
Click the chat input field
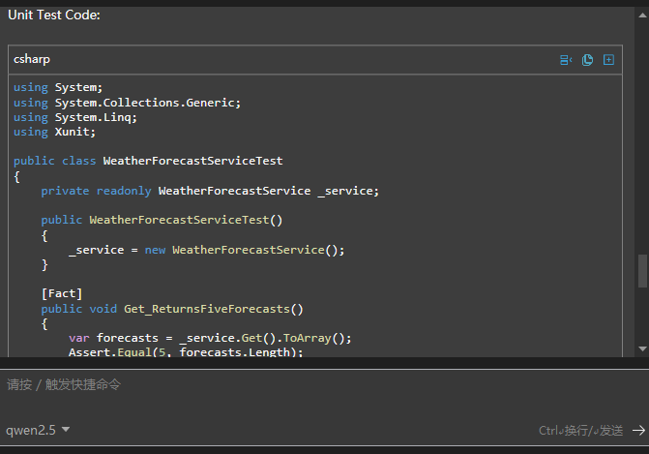290,384
